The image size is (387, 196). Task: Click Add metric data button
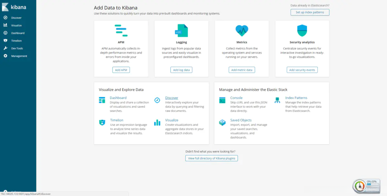(242, 70)
